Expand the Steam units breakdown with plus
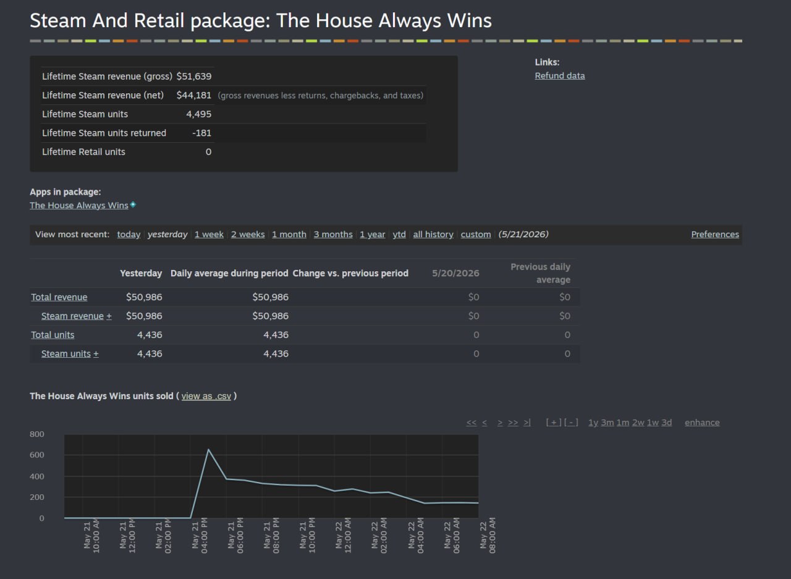Screen dimensions: 791x579 [96, 354]
